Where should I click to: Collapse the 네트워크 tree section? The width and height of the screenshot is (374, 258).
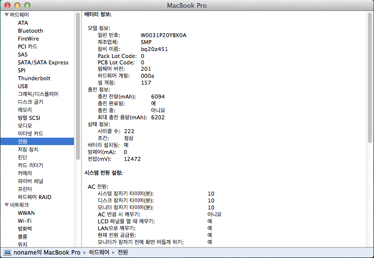[6, 205]
